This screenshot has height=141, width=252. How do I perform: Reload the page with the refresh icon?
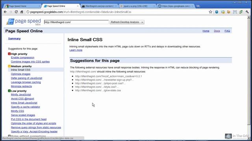(16, 12)
